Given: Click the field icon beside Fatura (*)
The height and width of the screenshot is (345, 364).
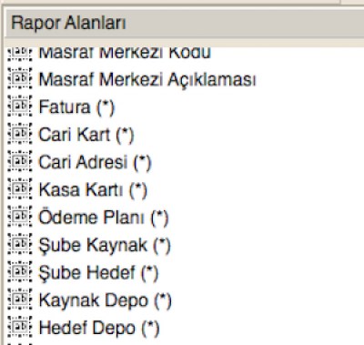Looking at the screenshot, I should coord(20,106).
